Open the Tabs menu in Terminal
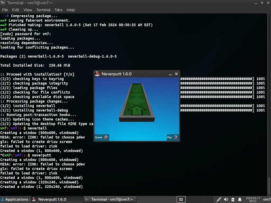Viewport: 271px width, 203px height. click(x=58, y=10)
